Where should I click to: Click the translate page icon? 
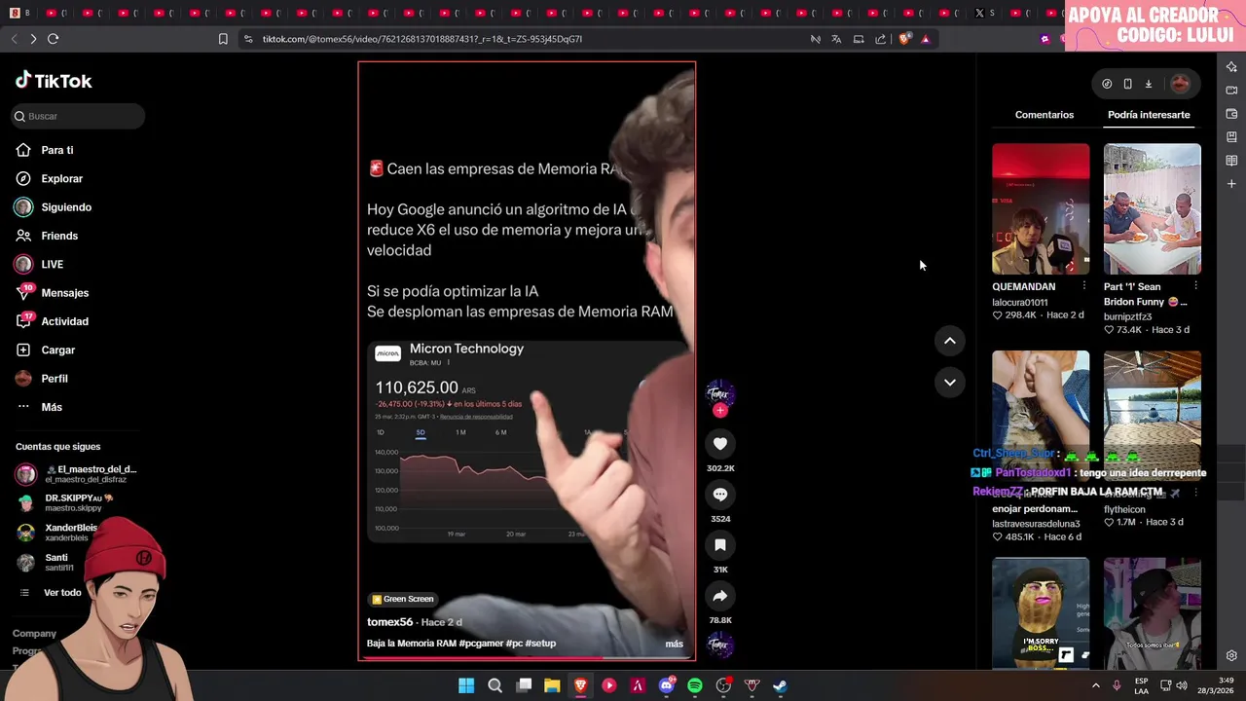836,39
